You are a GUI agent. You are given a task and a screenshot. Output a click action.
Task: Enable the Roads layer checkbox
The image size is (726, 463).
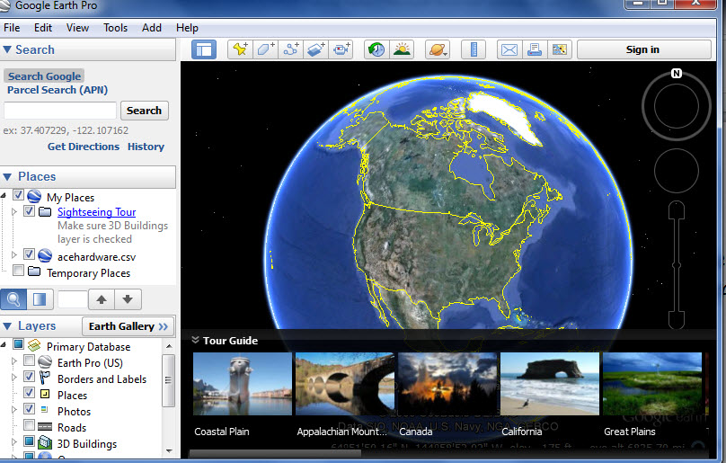pyautogui.click(x=29, y=425)
